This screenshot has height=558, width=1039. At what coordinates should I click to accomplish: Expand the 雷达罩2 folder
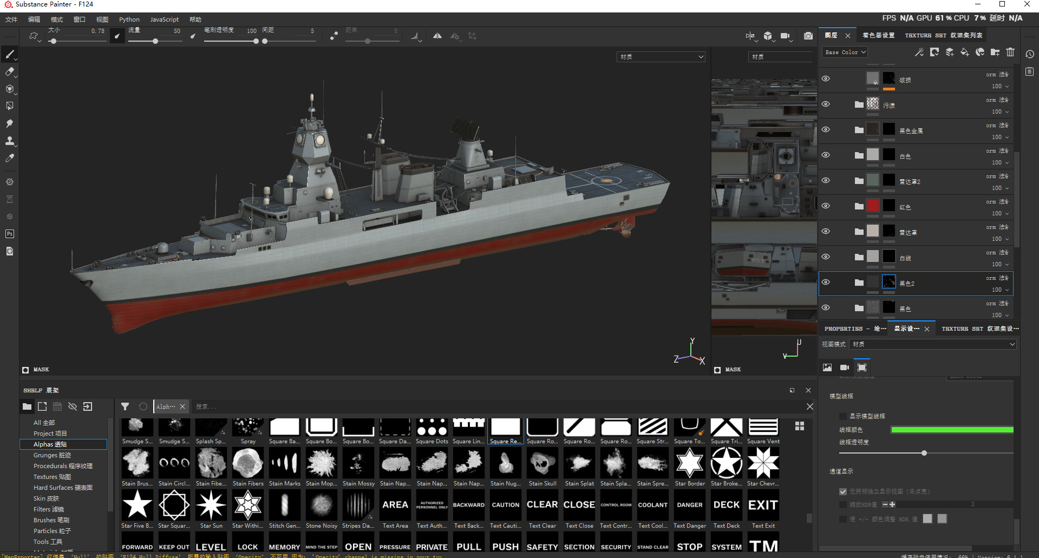(859, 181)
